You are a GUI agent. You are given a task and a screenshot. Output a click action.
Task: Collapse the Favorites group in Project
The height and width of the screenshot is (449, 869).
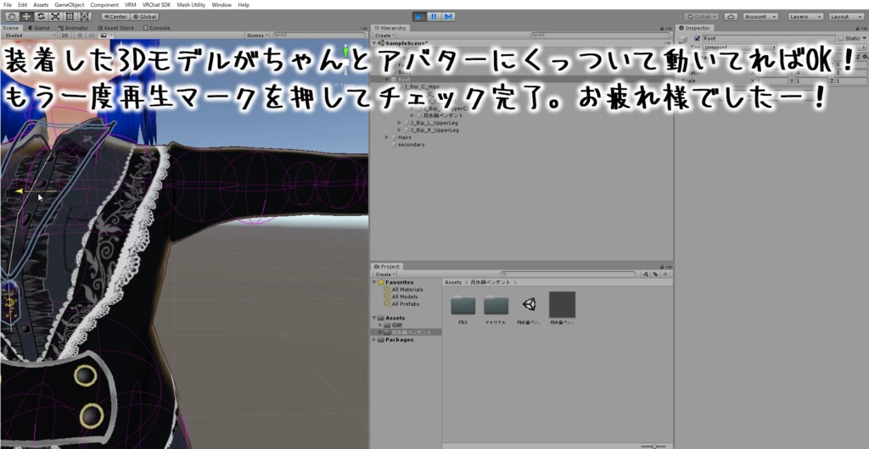coord(374,282)
